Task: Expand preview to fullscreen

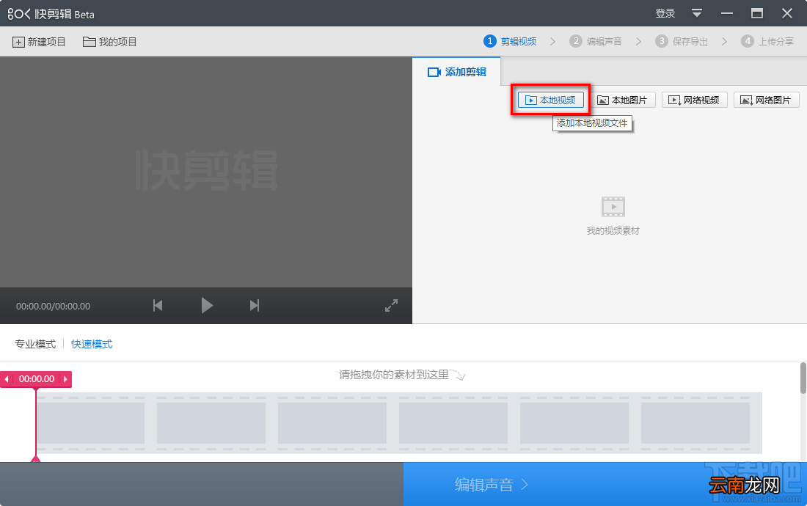Action: 391,306
